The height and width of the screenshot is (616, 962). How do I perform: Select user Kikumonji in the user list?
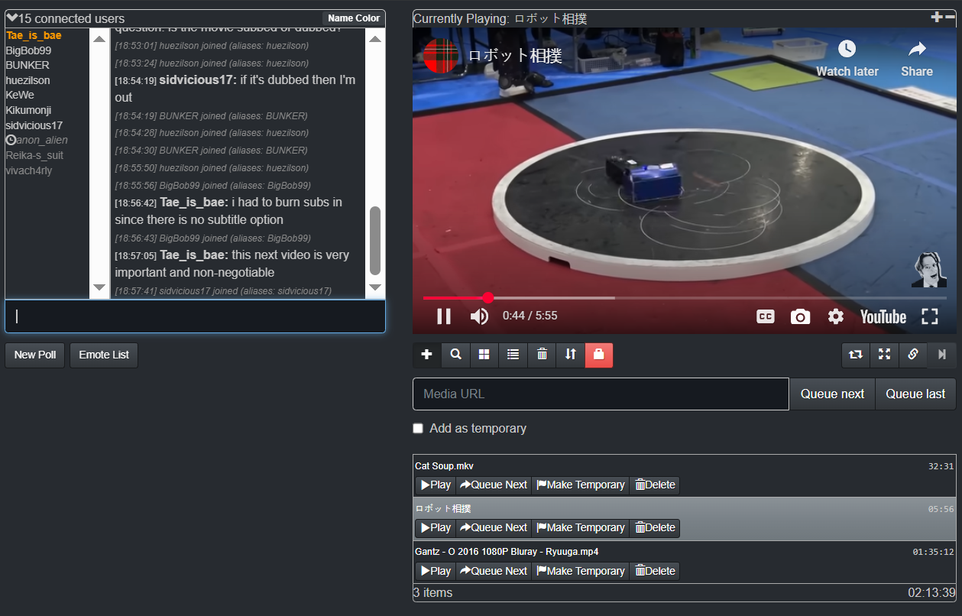(28, 110)
